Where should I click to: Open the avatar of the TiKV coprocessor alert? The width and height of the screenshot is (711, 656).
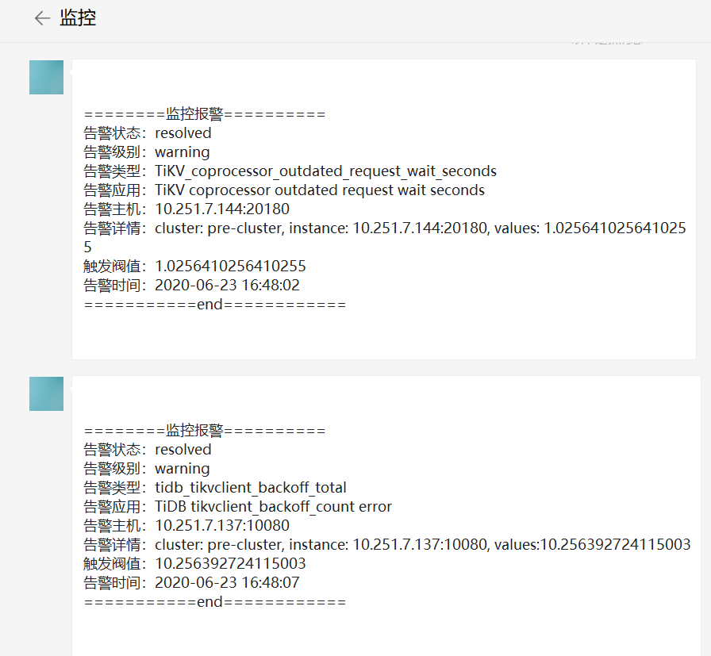[x=46, y=78]
